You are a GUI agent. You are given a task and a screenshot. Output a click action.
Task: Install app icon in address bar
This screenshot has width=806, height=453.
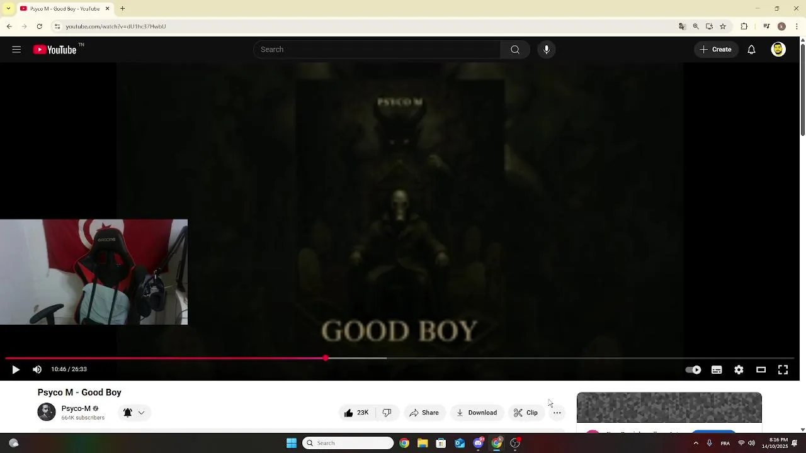(709, 26)
